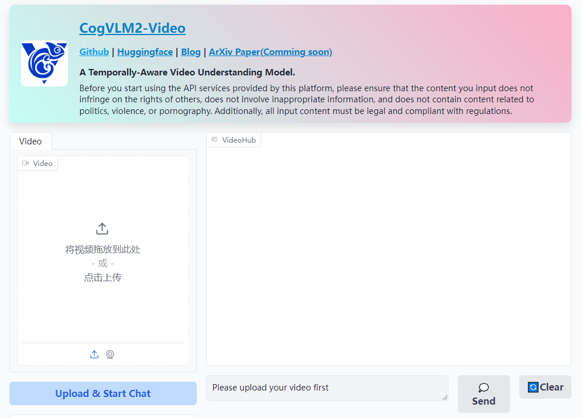
Task: Focus the message input field
Action: pyautogui.click(x=327, y=388)
